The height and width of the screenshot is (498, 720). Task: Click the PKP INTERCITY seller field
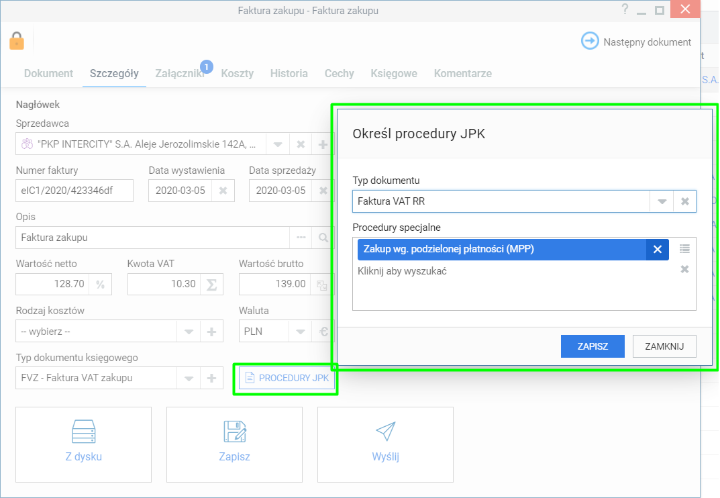(x=142, y=144)
